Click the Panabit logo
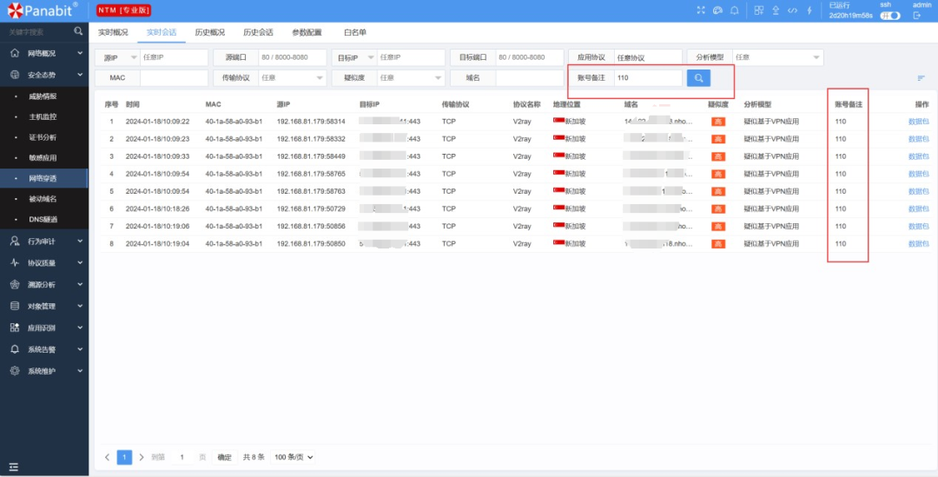Image resolution: width=938 pixels, height=477 pixels. (42, 10)
